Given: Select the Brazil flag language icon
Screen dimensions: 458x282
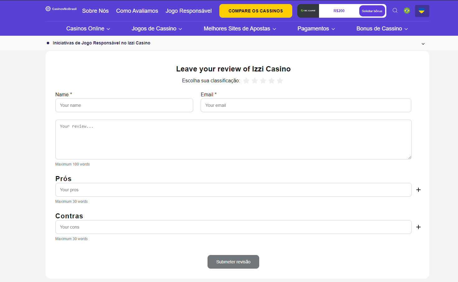Looking at the screenshot, I should click(x=407, y=11).
